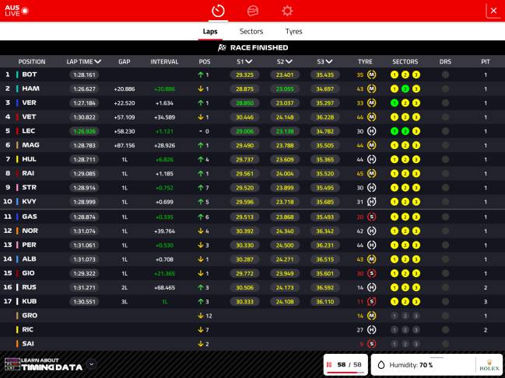Click GAS's DRS indicator
This screenshot has width=505, height=378.
(x=445, y=217)
